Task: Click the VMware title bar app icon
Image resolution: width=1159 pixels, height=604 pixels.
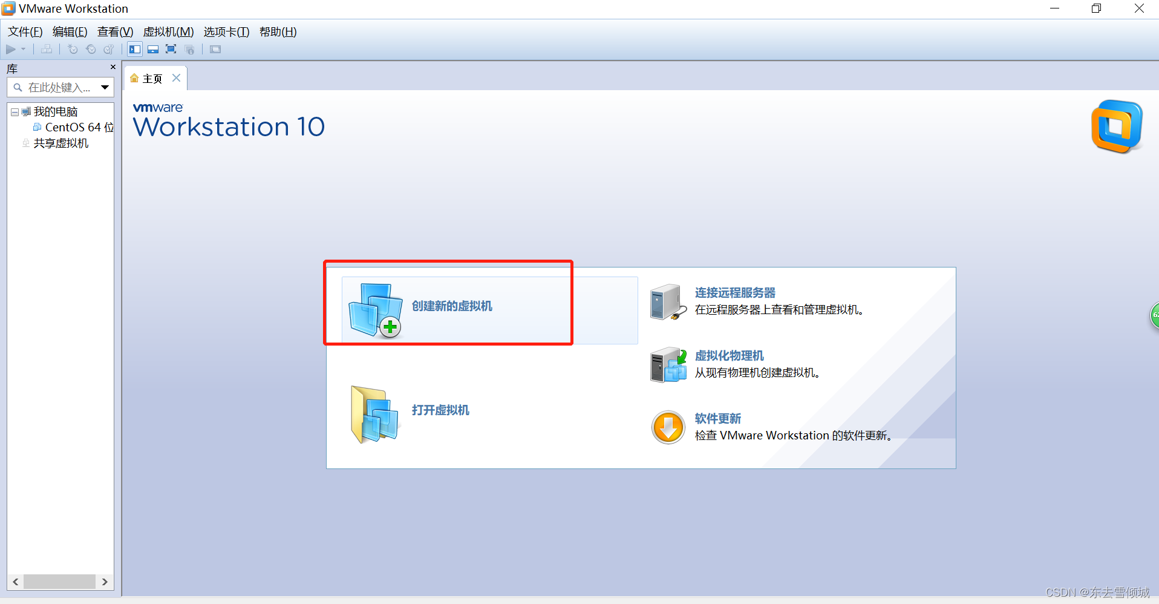Action: click(x=8, y=8)
